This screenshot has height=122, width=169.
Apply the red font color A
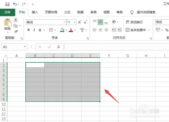pyautogui.click(x=71, y=30)
